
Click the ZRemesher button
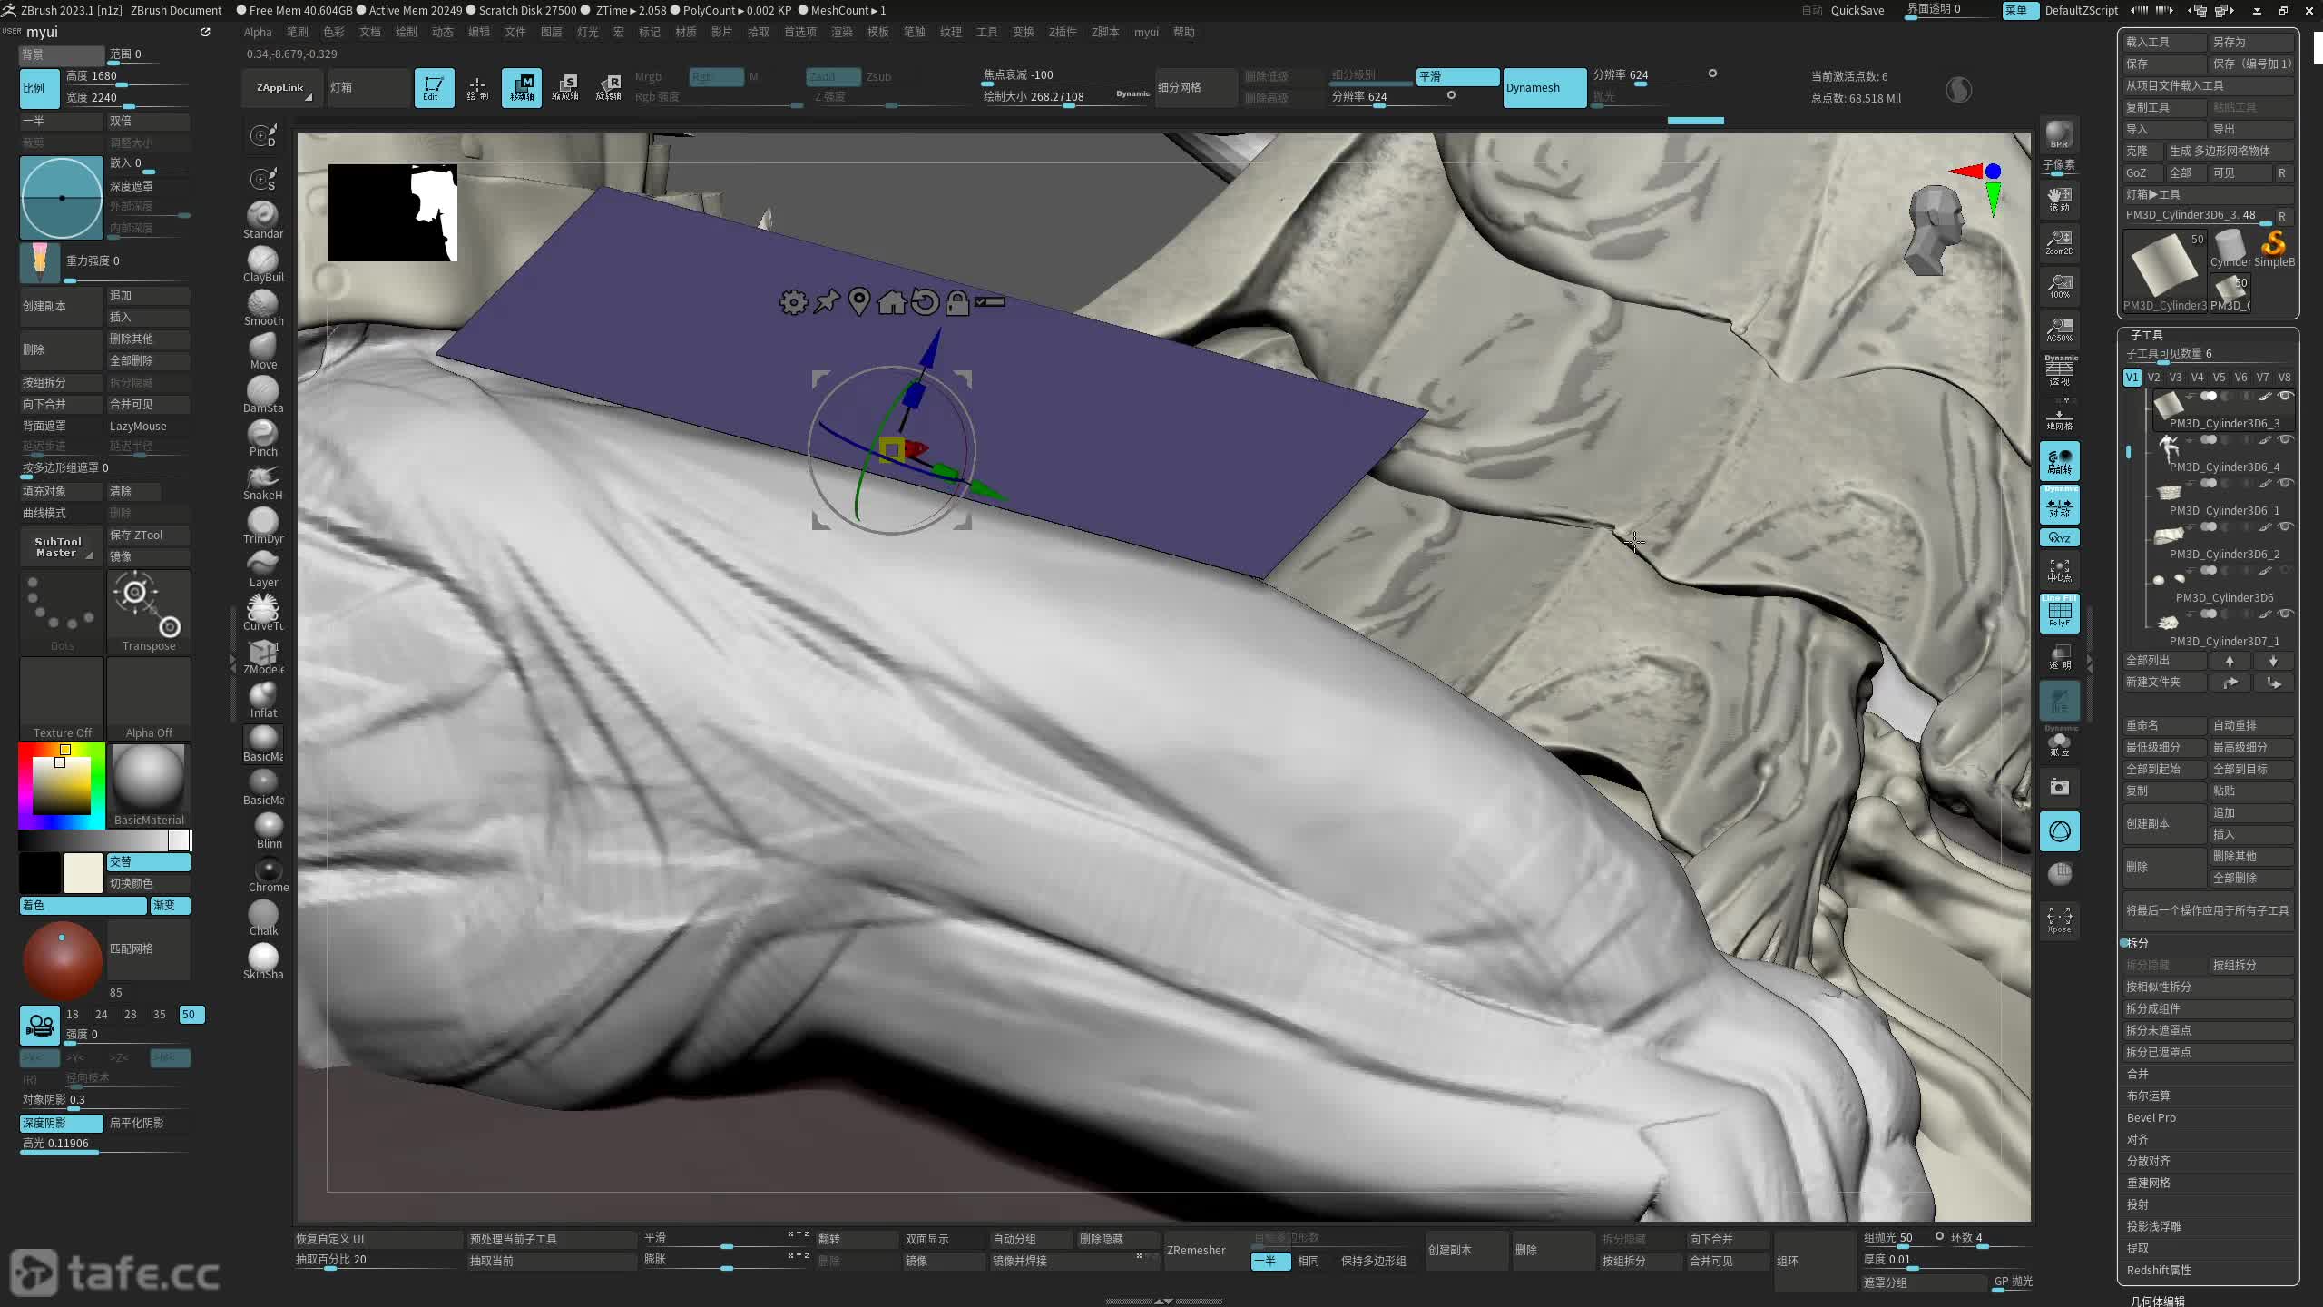pos(1196,1250)
